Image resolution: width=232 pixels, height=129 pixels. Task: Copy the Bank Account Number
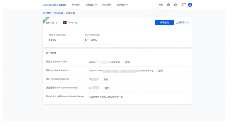107,88
